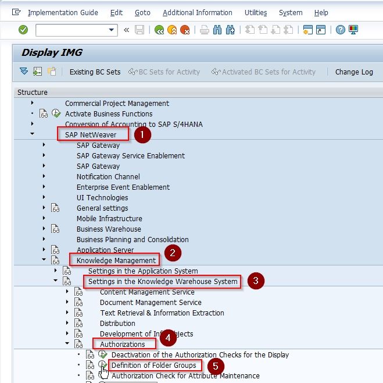Viewport: 383px width, 383px height.
Task: Click the menu icon left of Implementation Guide
Action: click(16, 12)
